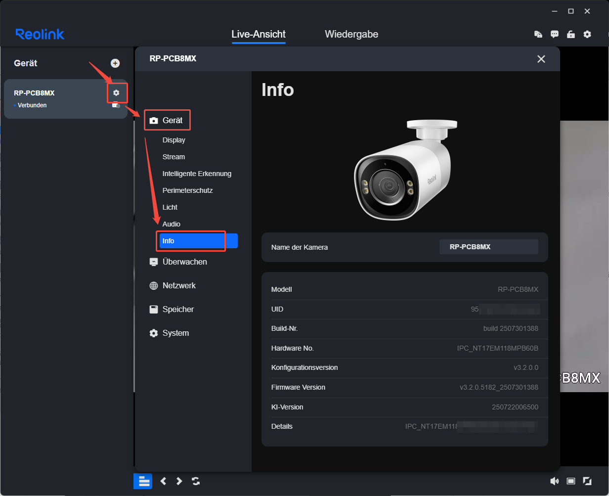
Task: Go to previous page with left chevron
Action: (x=164, y=481)
